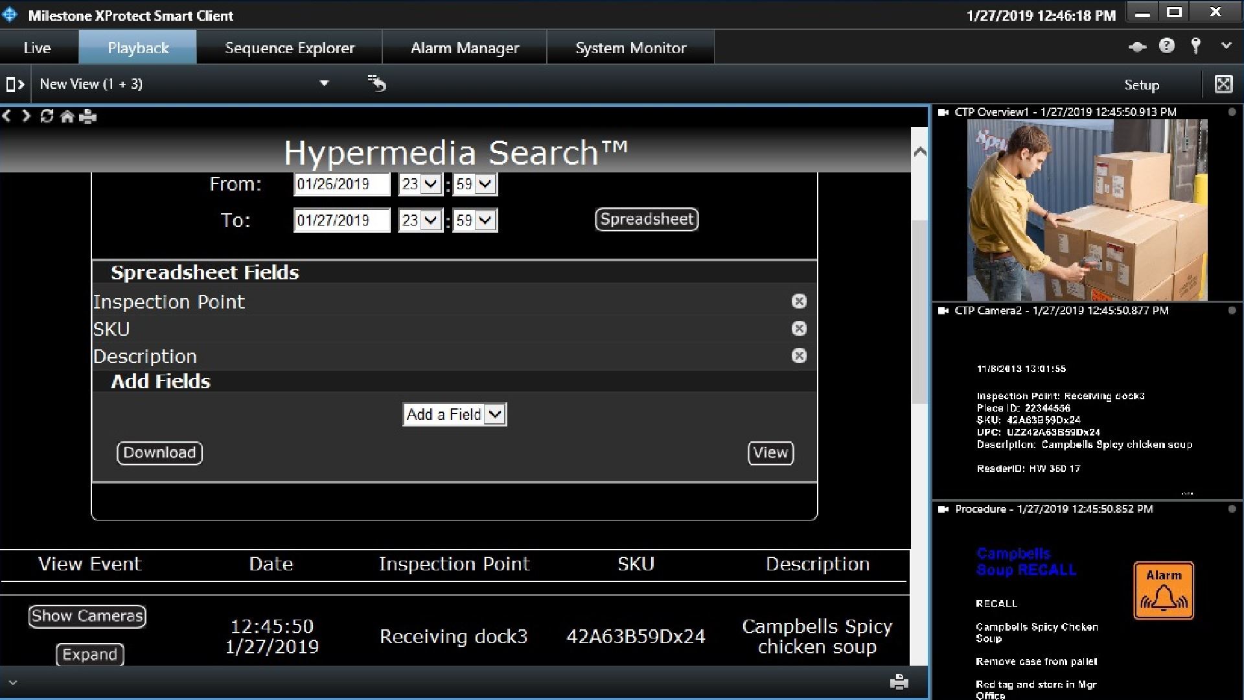The width and height of the screenshot is (1244, 700).
Task: Select the Playback tab
Action: point(138,47)
